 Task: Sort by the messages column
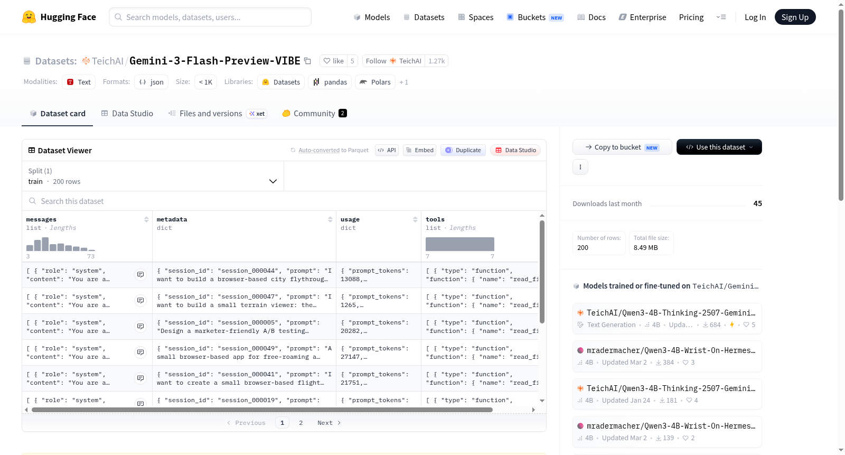146,219
